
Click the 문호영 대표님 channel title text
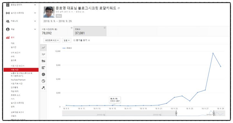pyautogui.click(x=86, y=8)
